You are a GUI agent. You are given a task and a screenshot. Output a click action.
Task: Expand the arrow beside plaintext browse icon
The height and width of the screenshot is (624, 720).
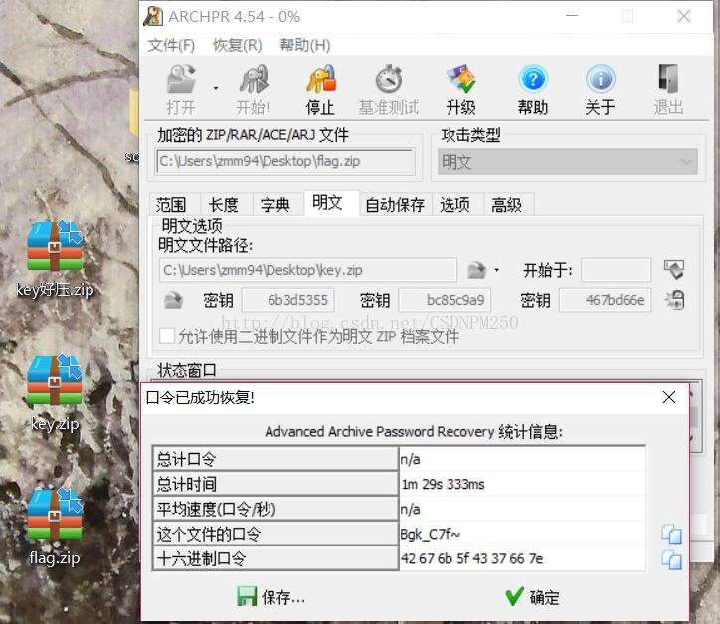pos(496,270)
